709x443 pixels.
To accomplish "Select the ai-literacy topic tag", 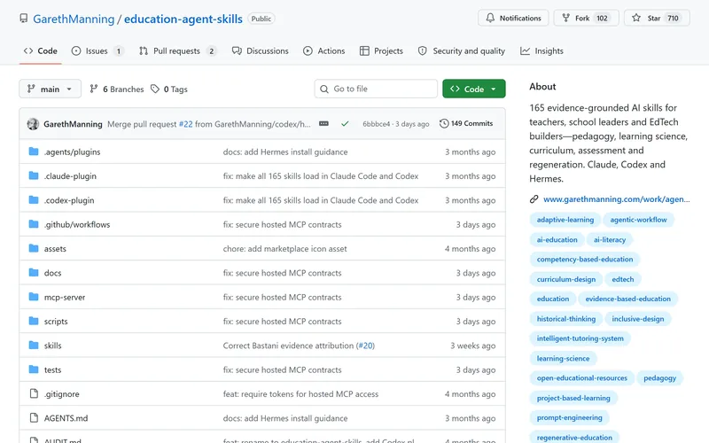I will [610, 239].
